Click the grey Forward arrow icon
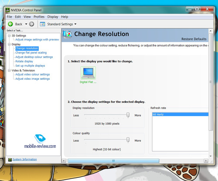This screenshot has width=218, height=181. pyautogui.click(x=31, y=24)
